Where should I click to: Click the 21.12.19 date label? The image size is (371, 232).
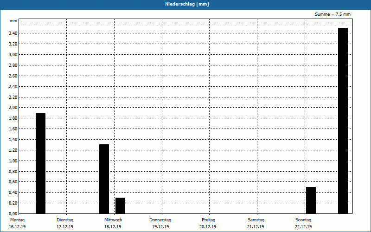[256, 227]
